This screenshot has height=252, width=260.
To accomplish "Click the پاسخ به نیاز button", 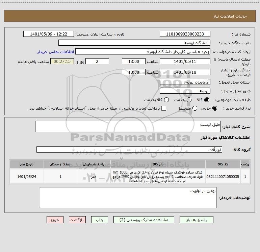I will (x=196, y=220).
